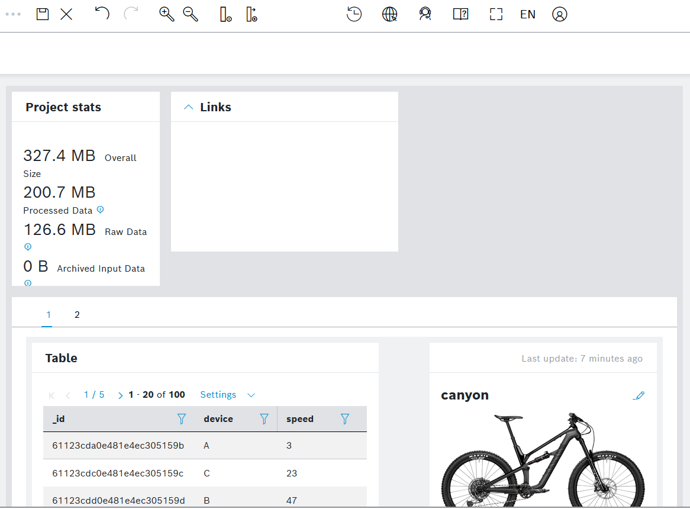Click the X cancel icon in toolbar

[66, 14]
